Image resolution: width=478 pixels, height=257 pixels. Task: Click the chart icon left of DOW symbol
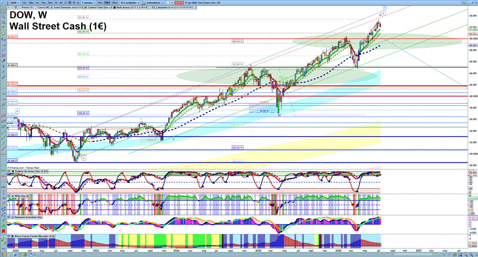click(3, 3)
